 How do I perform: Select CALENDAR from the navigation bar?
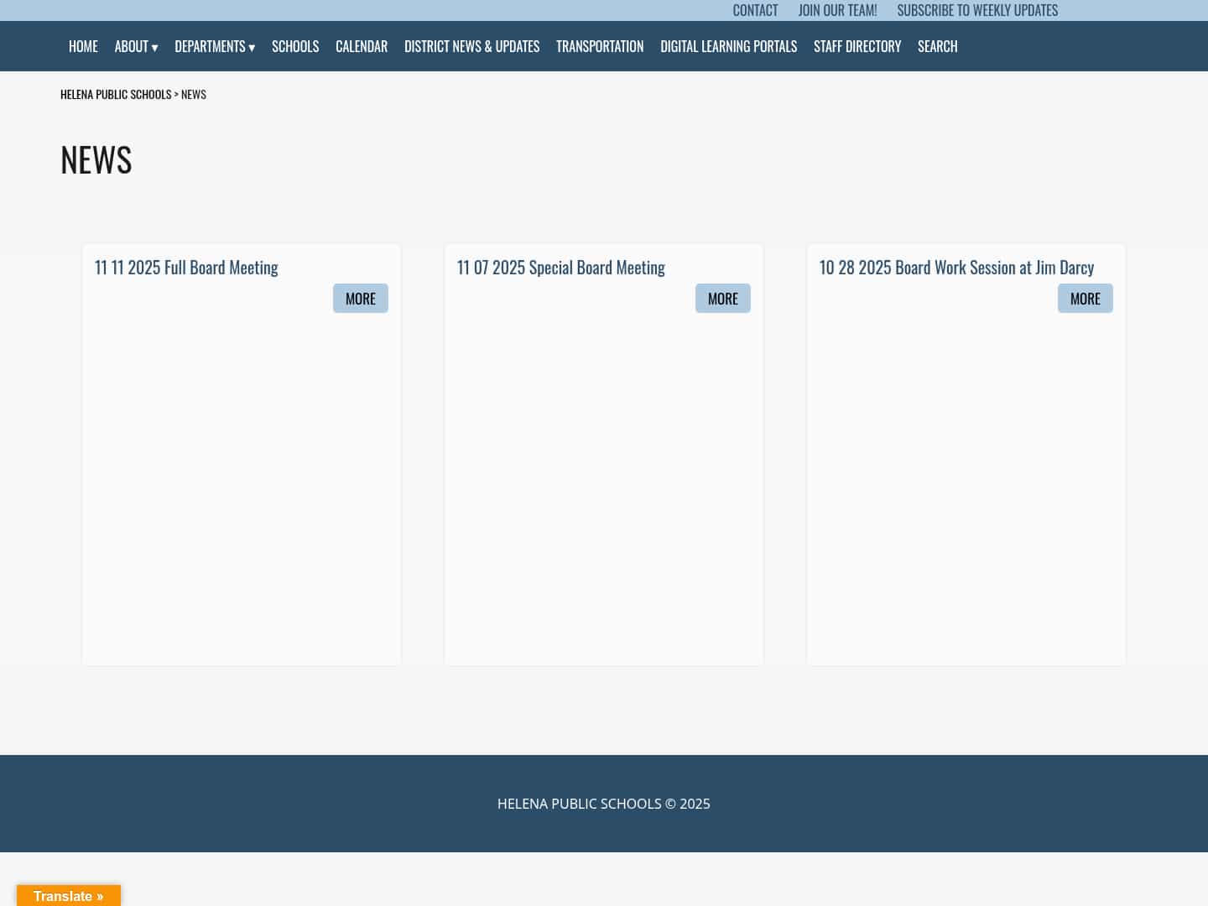[362, 46]
